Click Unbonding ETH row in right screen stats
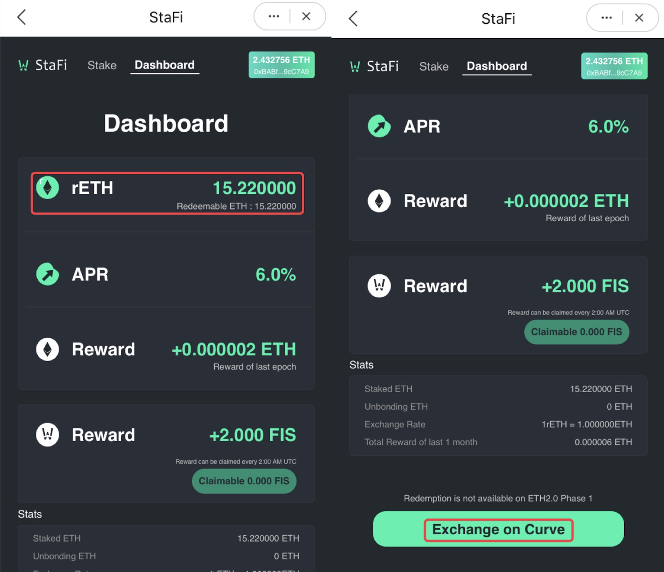Screen dimensions: 664x572 [x=498, y=407]
